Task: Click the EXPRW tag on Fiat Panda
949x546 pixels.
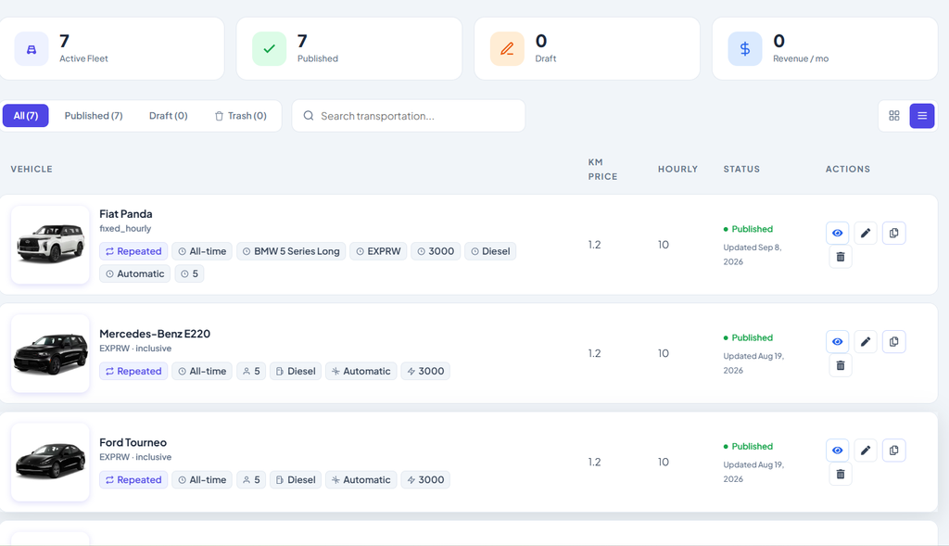Action: tap(378, 251)
